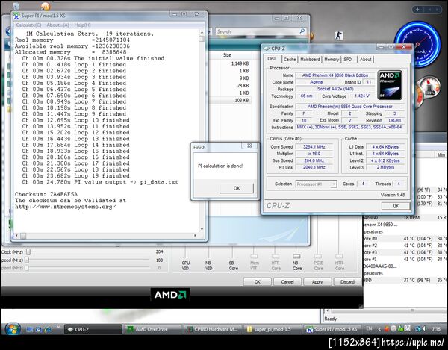Open the Counter-Strike desktop shortcut icon
Viewport: 448px width, 350px height.
(x=338, y=36)
